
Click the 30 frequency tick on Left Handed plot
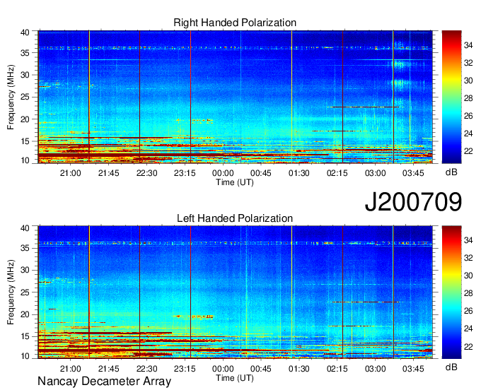point(25,270)
